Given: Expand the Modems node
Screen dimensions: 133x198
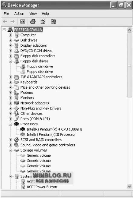Looking at the screenshot, I should pyautogui.click(x=10, y=93).
